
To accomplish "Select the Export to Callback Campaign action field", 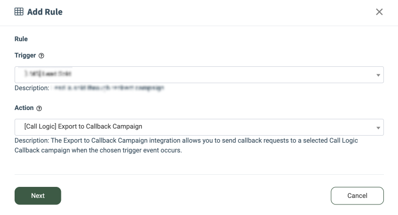I will click(199, 127).
